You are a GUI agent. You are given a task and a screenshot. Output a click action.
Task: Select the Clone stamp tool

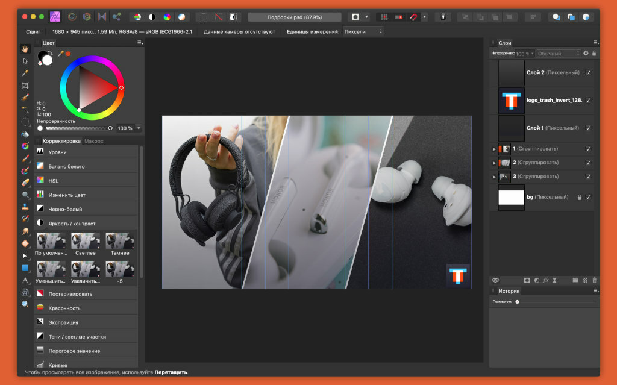(x=25, y=207)
